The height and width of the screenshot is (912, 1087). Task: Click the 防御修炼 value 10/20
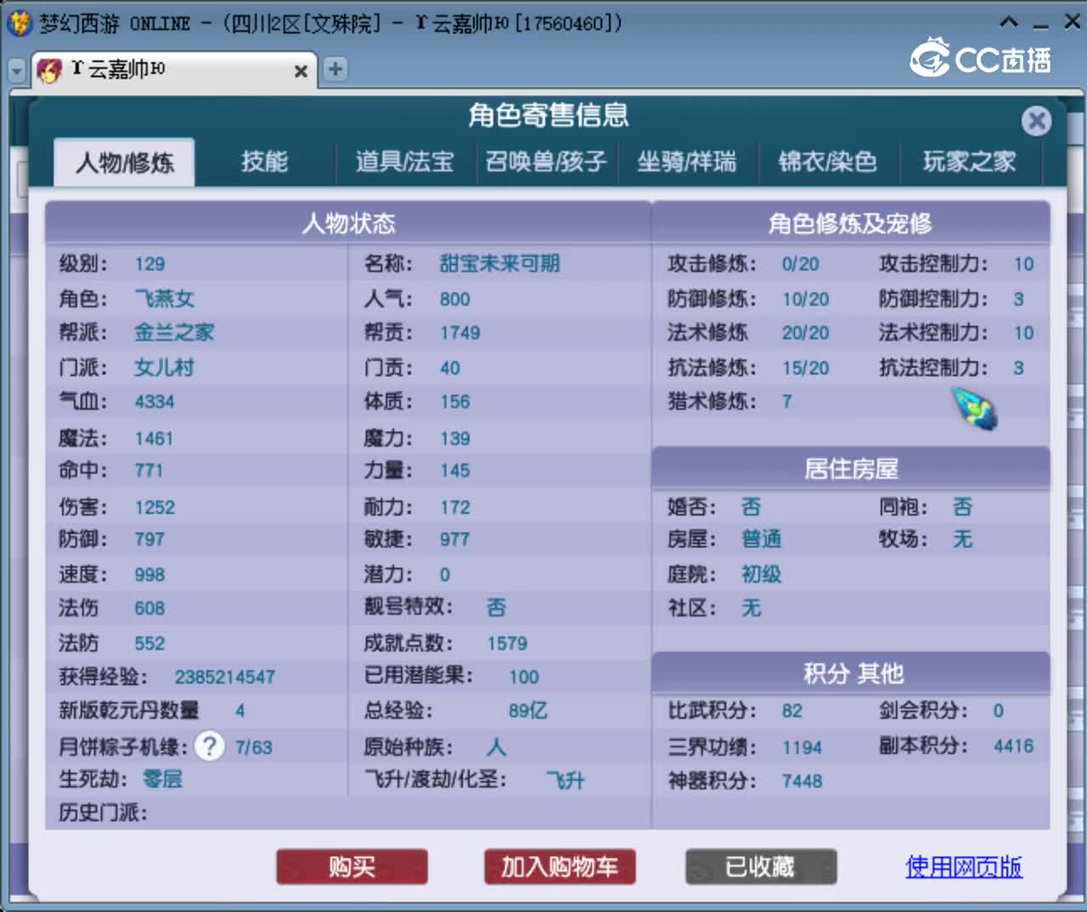pos(805,299)
